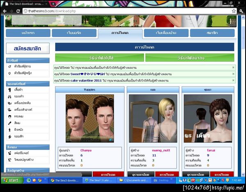The image size is (246, 192).
Task: Open the farsai creator profile link
Action: point(211,150)
